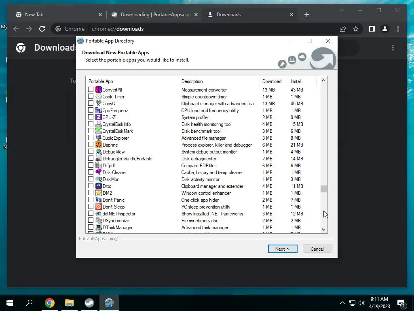Click the DSynchronize app icon
Image resolution: width=414 pixels, height=311 pixels.
99,220
